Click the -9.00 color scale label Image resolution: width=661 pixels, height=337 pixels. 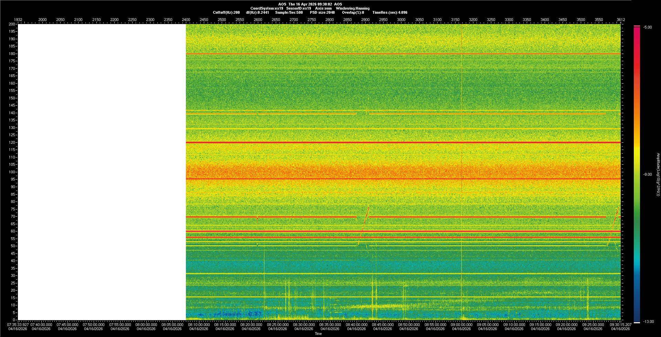click(x=647, y=175)
